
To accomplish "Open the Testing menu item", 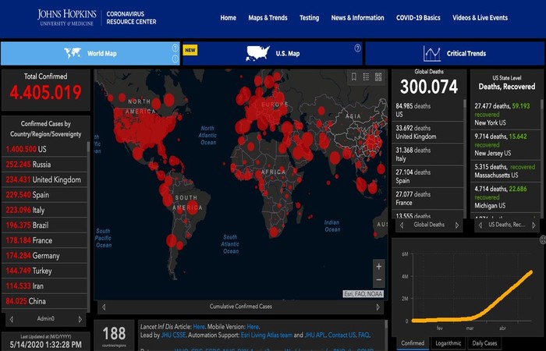I will [309, 18].
